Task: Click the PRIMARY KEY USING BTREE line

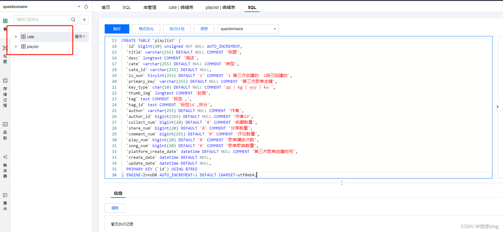Action: (x=162, y=169)
